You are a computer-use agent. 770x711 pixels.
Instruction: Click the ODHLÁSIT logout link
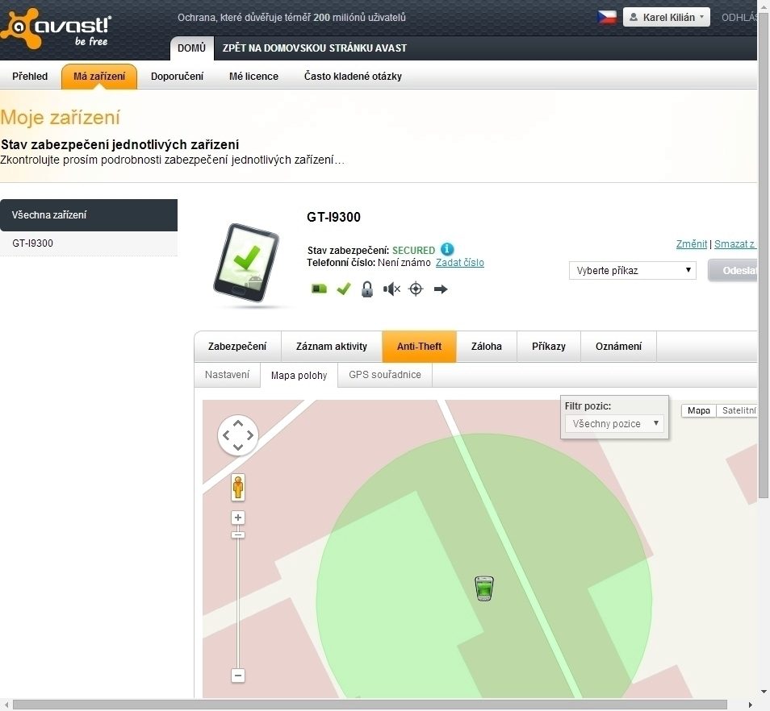click(x=739, y=17)
